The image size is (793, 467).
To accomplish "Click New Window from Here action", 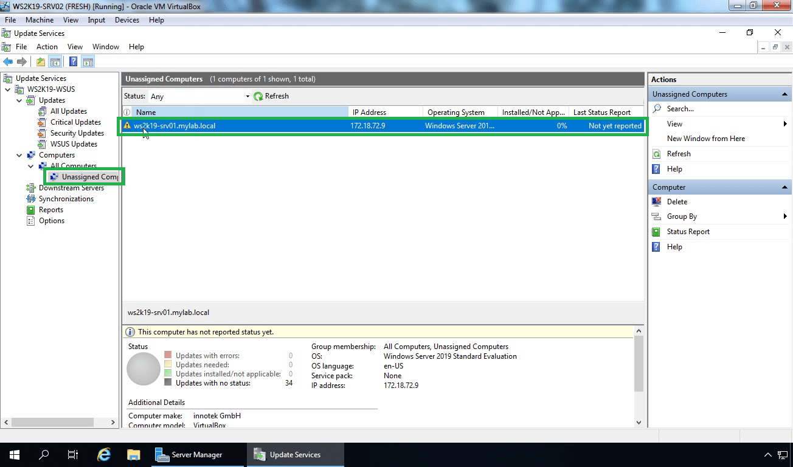I will (x=705, y=139).
